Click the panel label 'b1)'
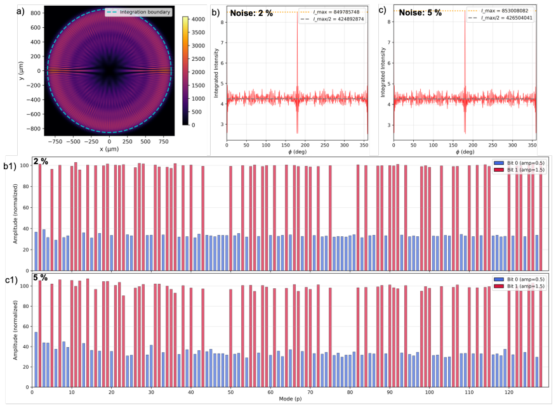Viewport: 556px width, 408px height. pyautogui.click(x=10, y=167)
